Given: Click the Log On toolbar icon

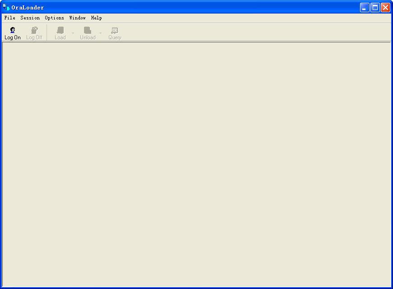Looking at the screenshot, I should pos(13,30).
